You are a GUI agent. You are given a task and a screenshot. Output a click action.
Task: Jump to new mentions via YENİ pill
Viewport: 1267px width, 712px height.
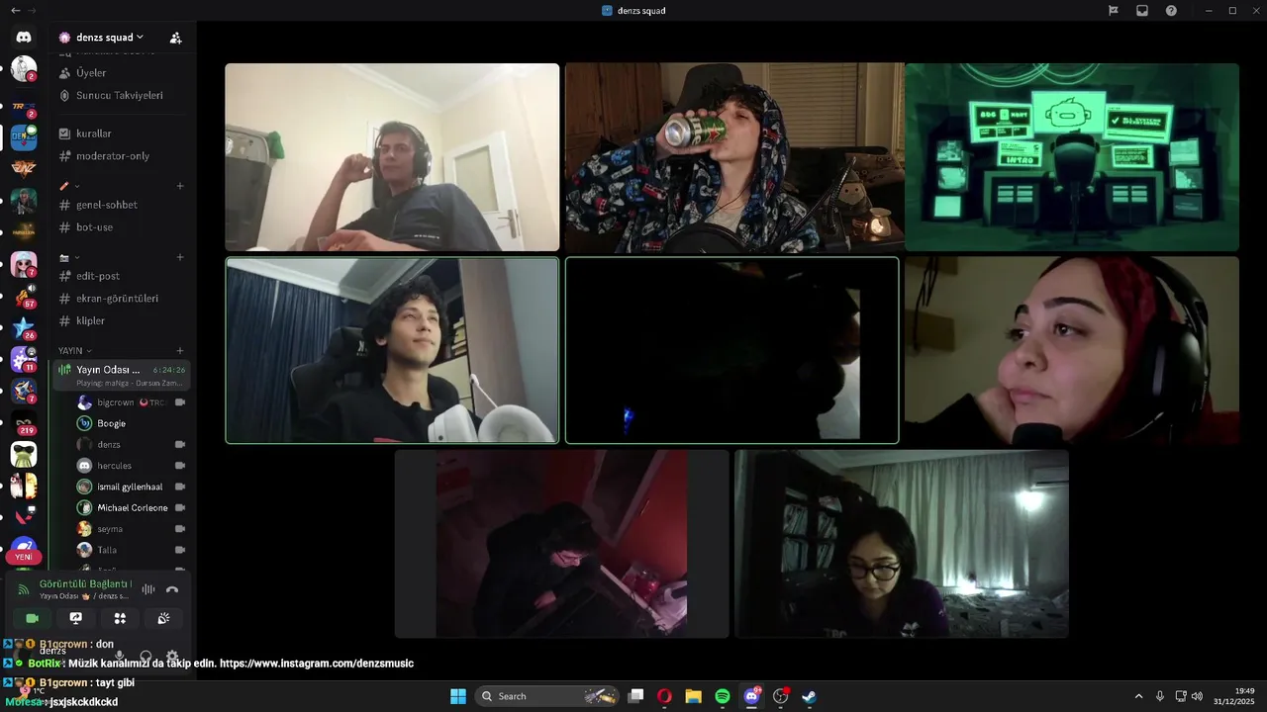pyautogui.click(x=24, y=557)
